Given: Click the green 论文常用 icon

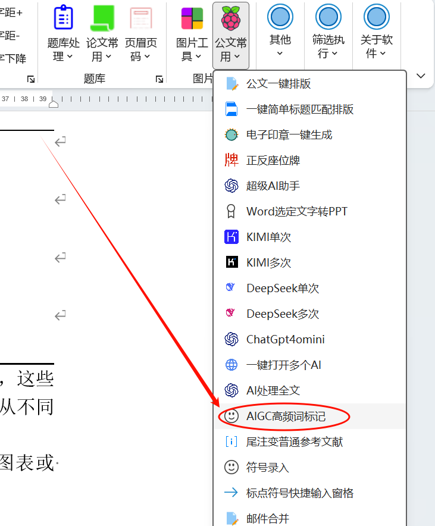Looking at the screenshot, I should click(102, 18).
